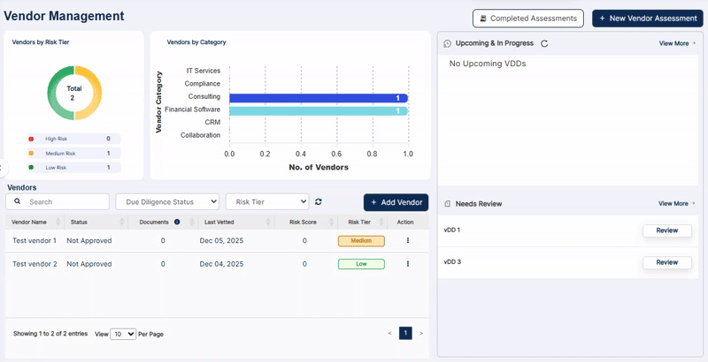The image size is (708, 362).
Task: Click the refresh icon beside Upcoming & In Progress
Action: [x=544, y=43]
